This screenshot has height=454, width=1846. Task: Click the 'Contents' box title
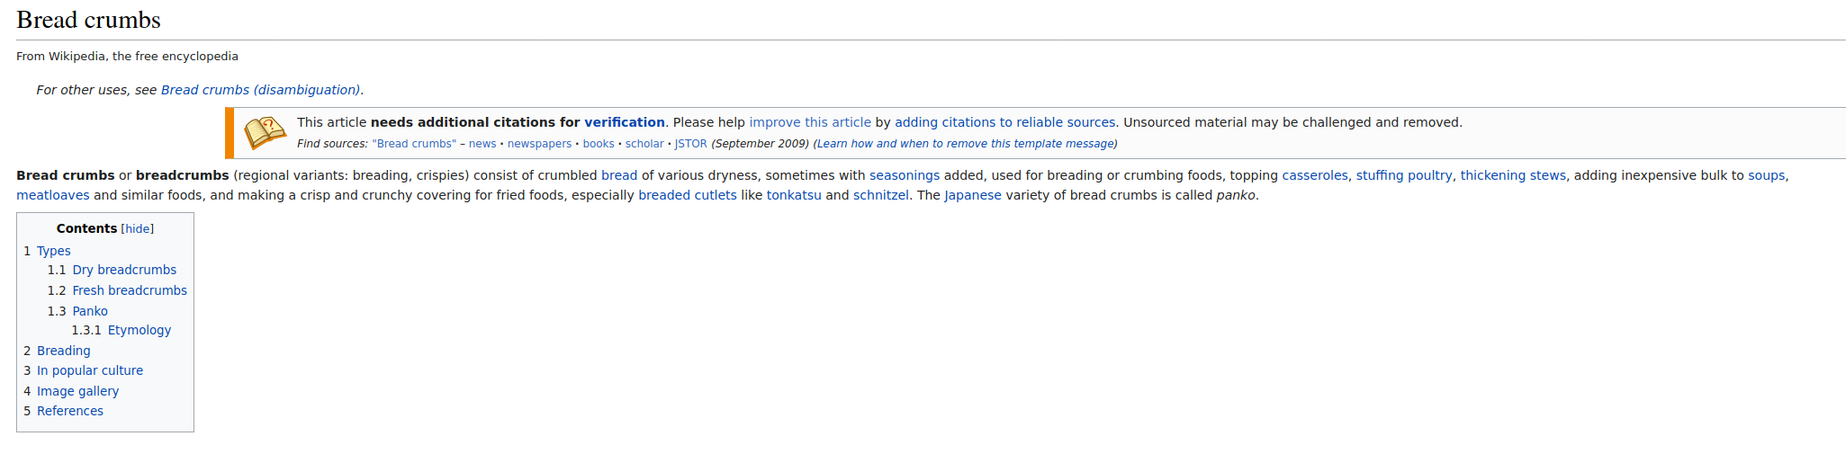(86, 228)
